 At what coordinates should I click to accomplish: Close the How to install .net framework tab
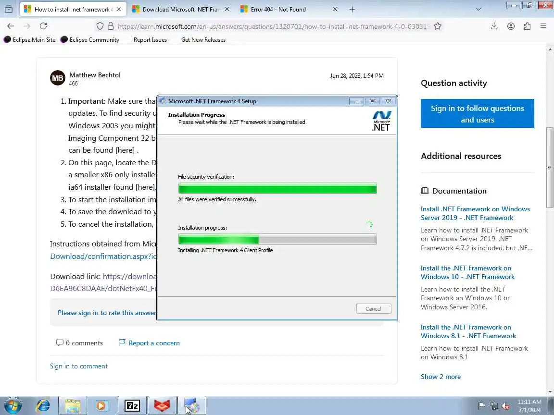tap(119, 10)
